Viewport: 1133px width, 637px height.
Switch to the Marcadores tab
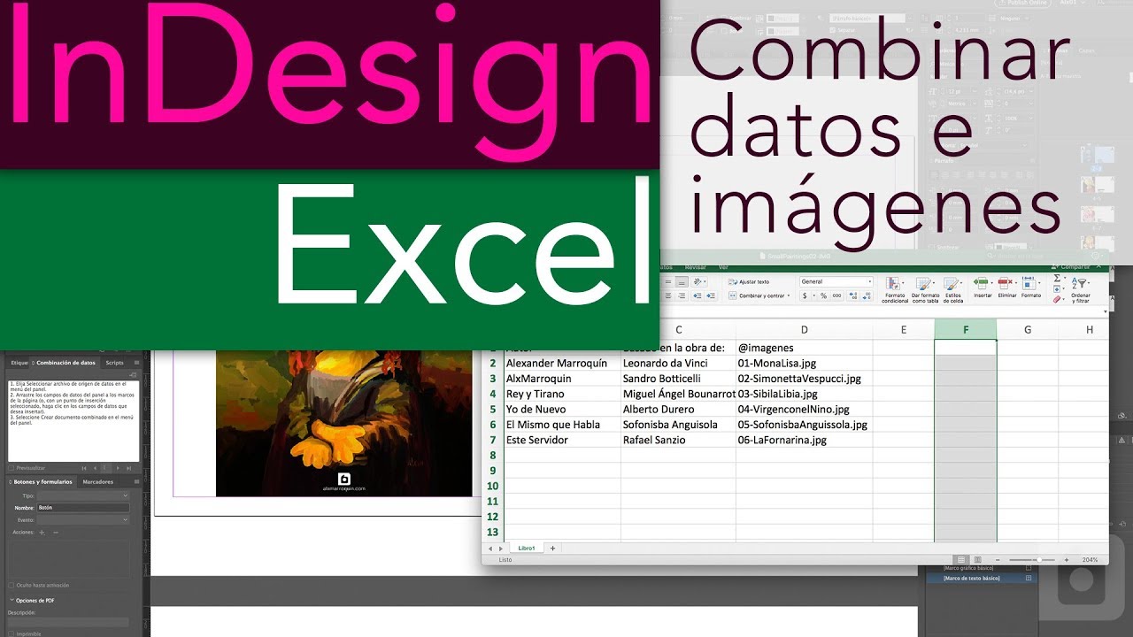pyautogui.click(x=98, y=481)
